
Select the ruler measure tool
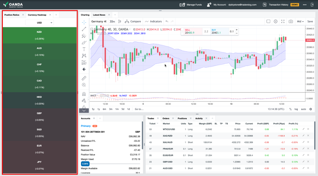click(84, 78)
